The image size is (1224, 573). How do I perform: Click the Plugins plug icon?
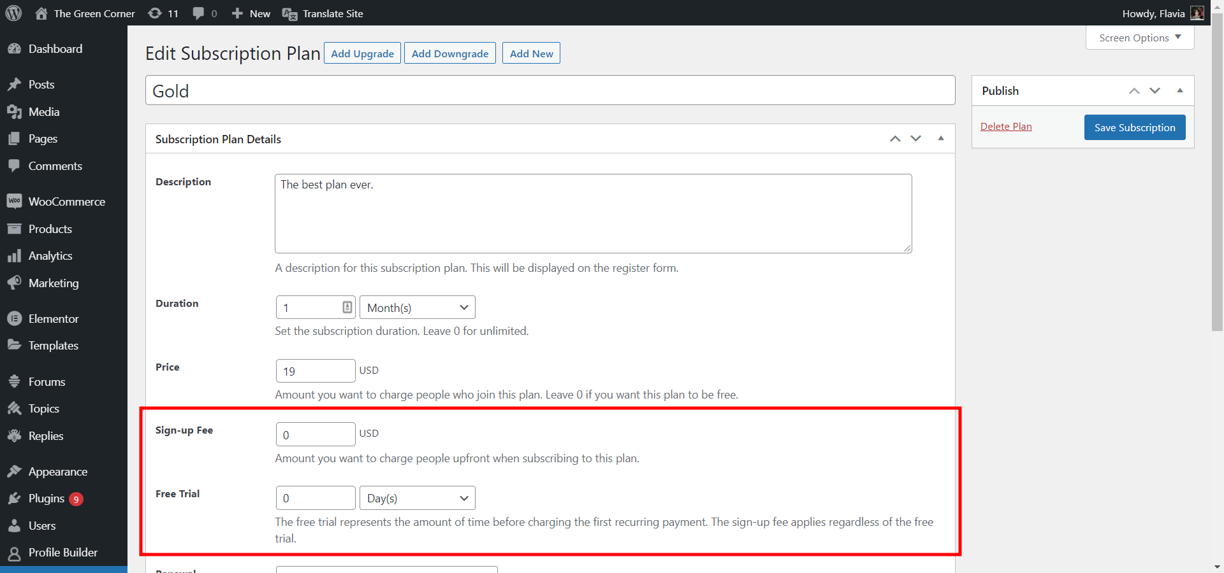(x=14, y=499)
